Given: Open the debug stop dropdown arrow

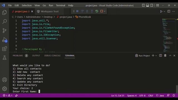Looking at the screenshot, I should 105,11.
